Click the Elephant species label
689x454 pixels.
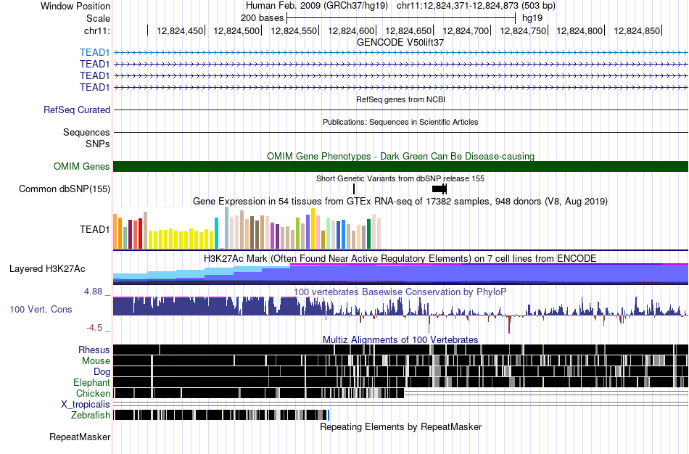tap(91, 383)
